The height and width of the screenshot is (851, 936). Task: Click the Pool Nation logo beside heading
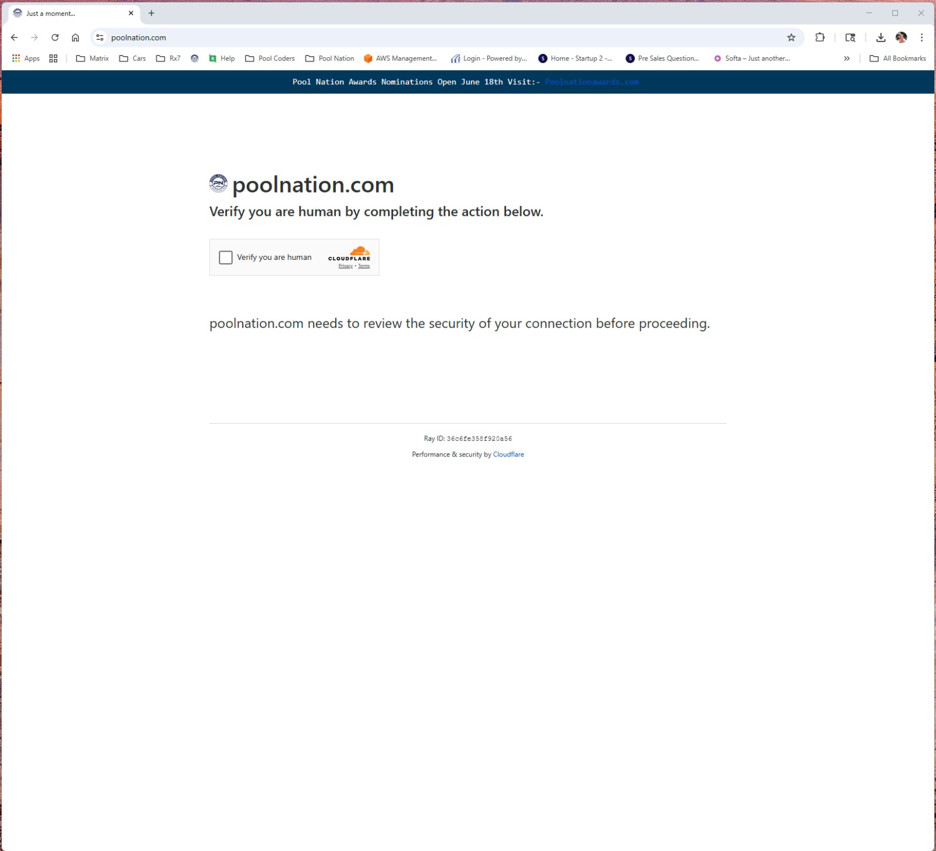[218, 183]
